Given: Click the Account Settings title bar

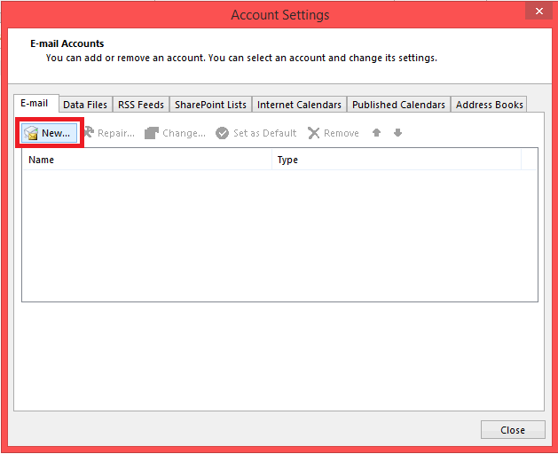Looking at the screenshot, I should tap(279, 14).
